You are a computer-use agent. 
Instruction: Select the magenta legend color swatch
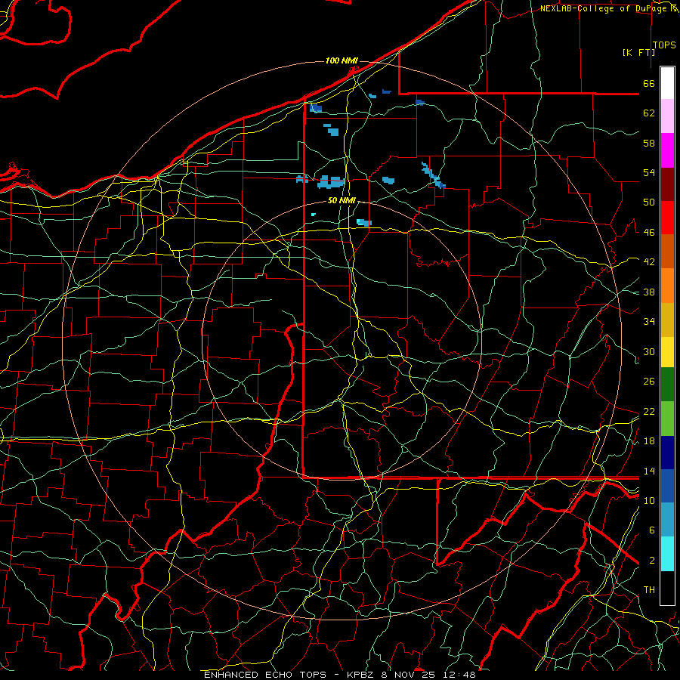pos(667,150)
